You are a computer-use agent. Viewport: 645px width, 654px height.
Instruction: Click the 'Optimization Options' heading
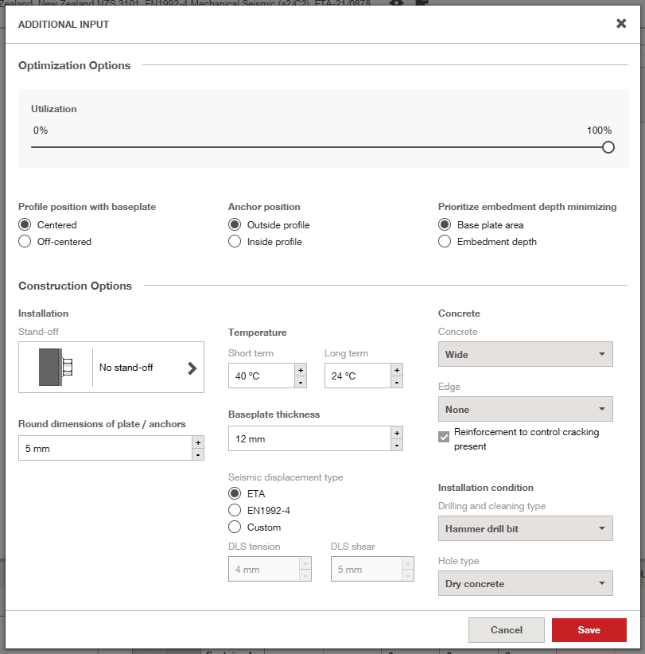pos(74,65)
